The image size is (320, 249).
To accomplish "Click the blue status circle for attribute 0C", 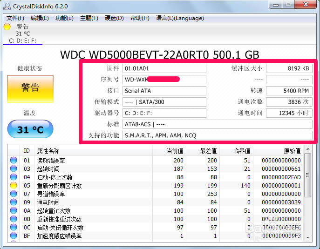I will (14, 228).
